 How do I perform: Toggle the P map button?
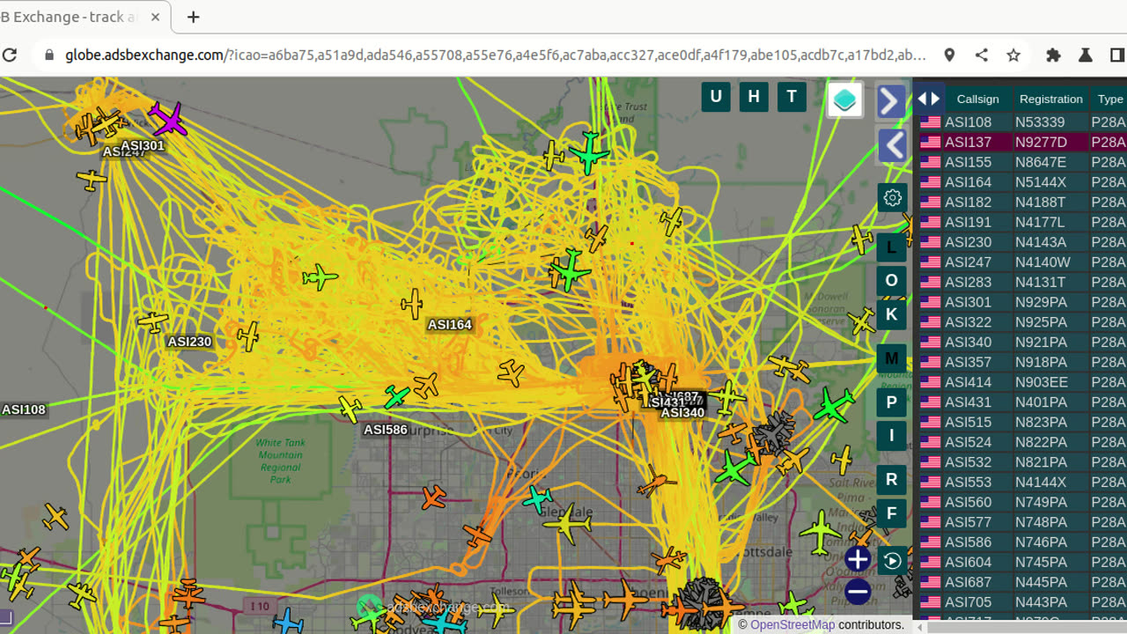[892, 402]
